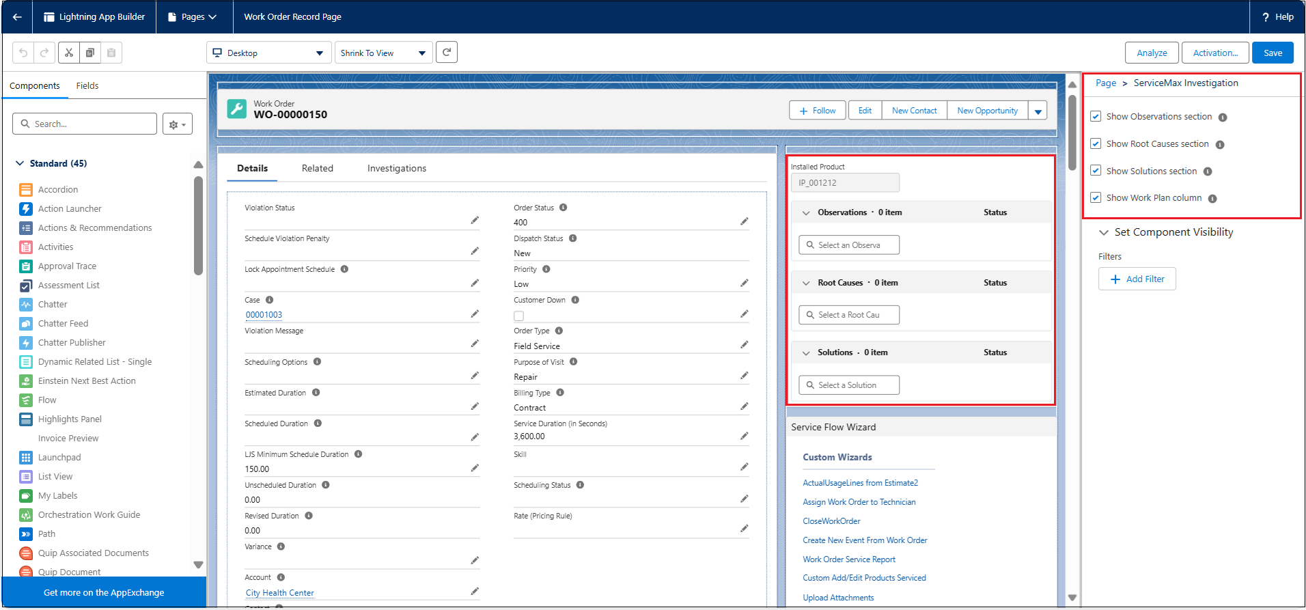Select the Flow component icon

[x=26, y=400]
